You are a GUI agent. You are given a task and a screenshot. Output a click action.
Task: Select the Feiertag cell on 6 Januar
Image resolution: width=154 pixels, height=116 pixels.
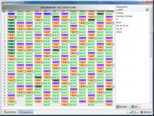pos(11,29)
